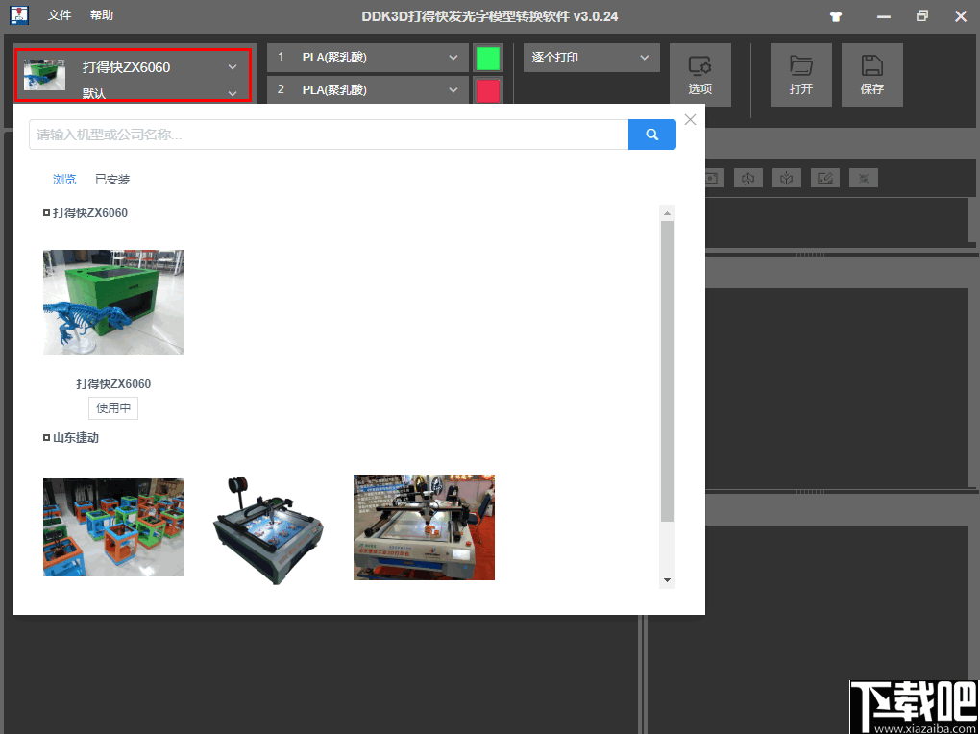This screenshot has height=734, width=980.
Task: Open the 帮助 menu
Action: 101,15
